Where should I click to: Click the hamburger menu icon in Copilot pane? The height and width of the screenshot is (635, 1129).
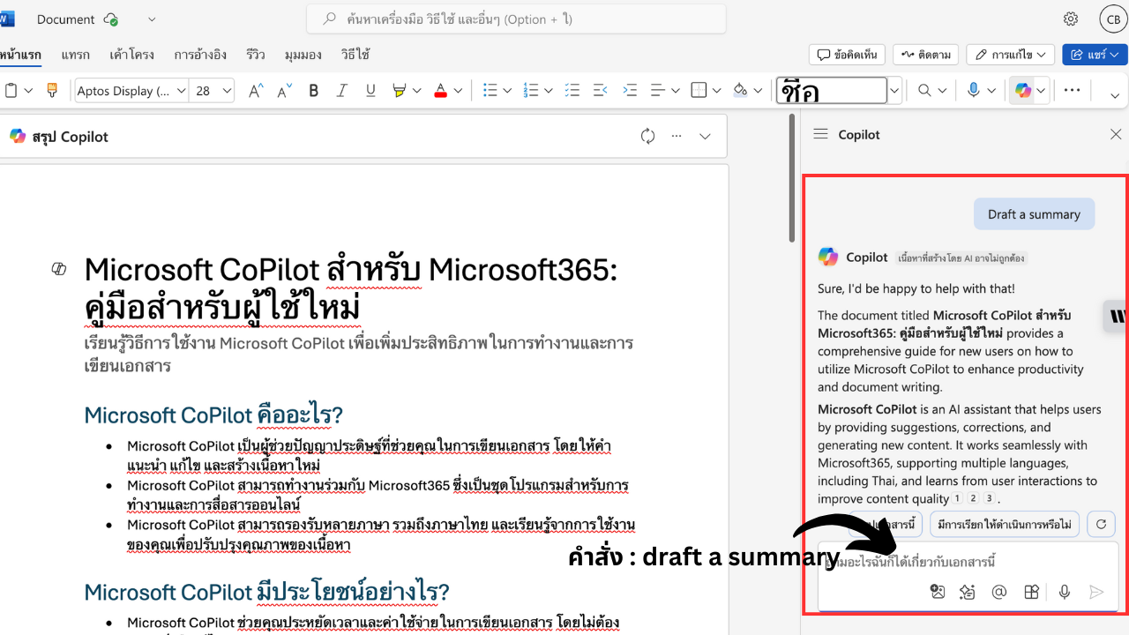coord(820,134)
